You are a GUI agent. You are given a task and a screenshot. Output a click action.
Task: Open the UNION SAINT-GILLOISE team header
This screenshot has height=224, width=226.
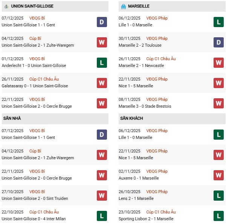32,6
